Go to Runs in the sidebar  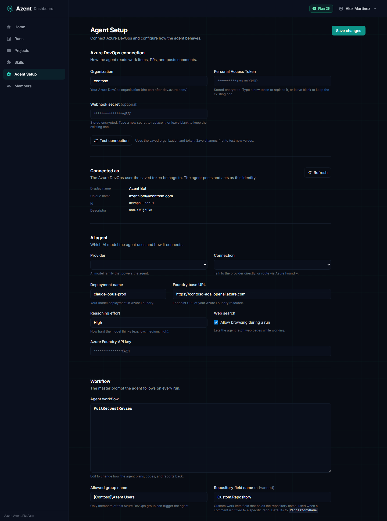click(x=34, y=39)
